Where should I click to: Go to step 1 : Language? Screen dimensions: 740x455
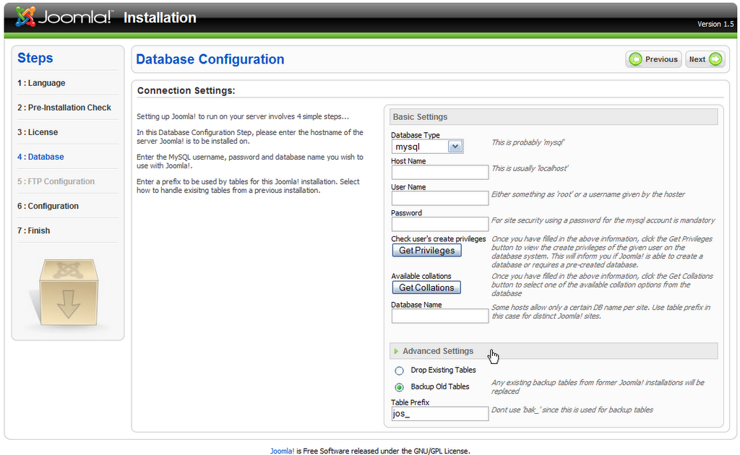pyautogui.click(x=41, y=83)
